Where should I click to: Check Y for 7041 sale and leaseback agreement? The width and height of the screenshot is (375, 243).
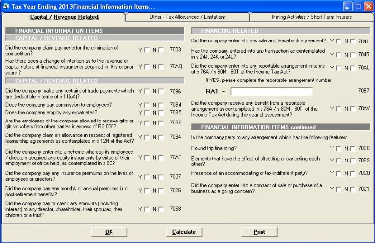[x=338, y=41]
